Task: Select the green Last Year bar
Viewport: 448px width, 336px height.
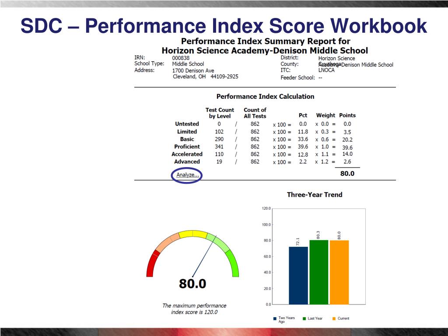Action: (x=319, y=272)
